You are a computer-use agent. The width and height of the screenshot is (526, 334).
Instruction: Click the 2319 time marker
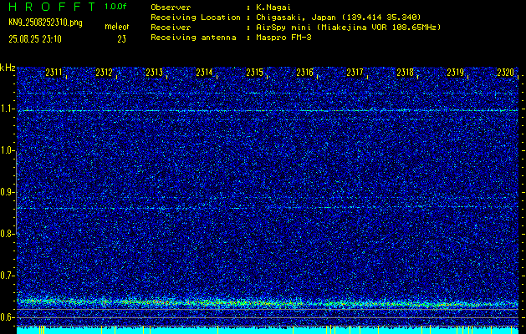tap(456, 73)
